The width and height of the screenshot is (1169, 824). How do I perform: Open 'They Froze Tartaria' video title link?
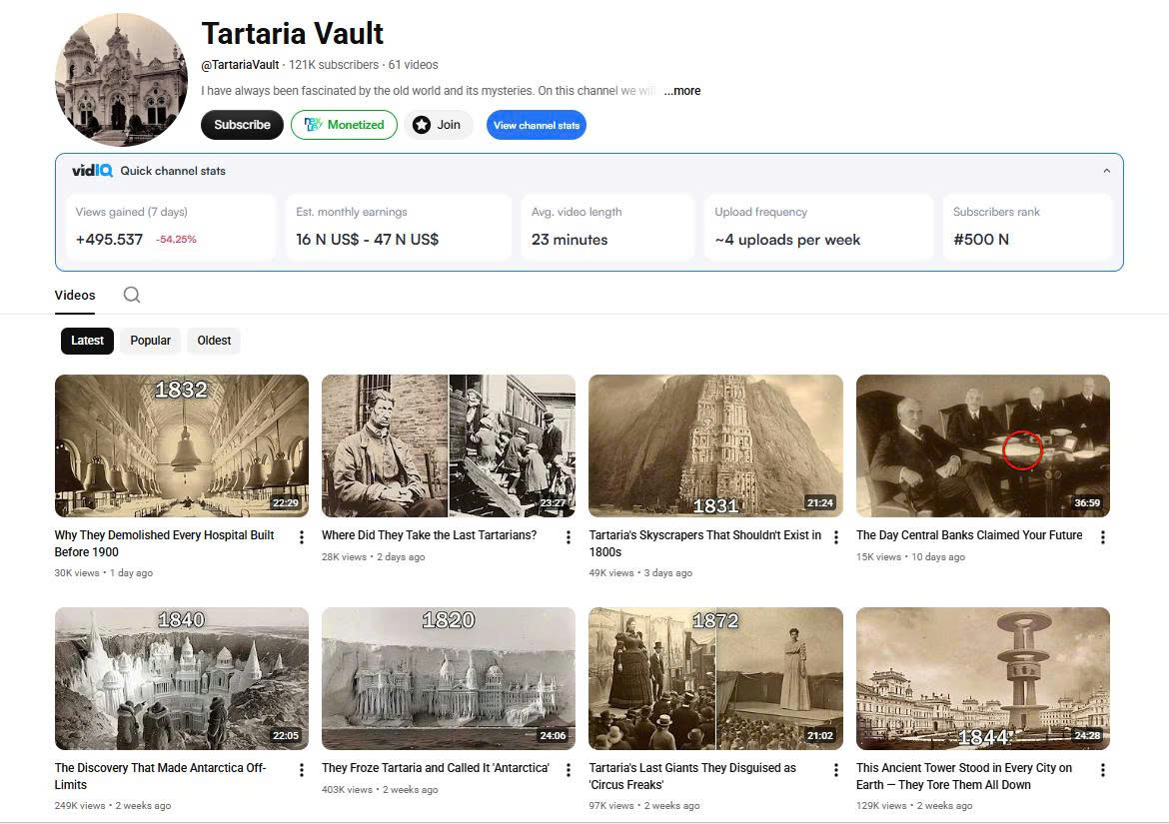pyautogui.click(x=435, y=768)
